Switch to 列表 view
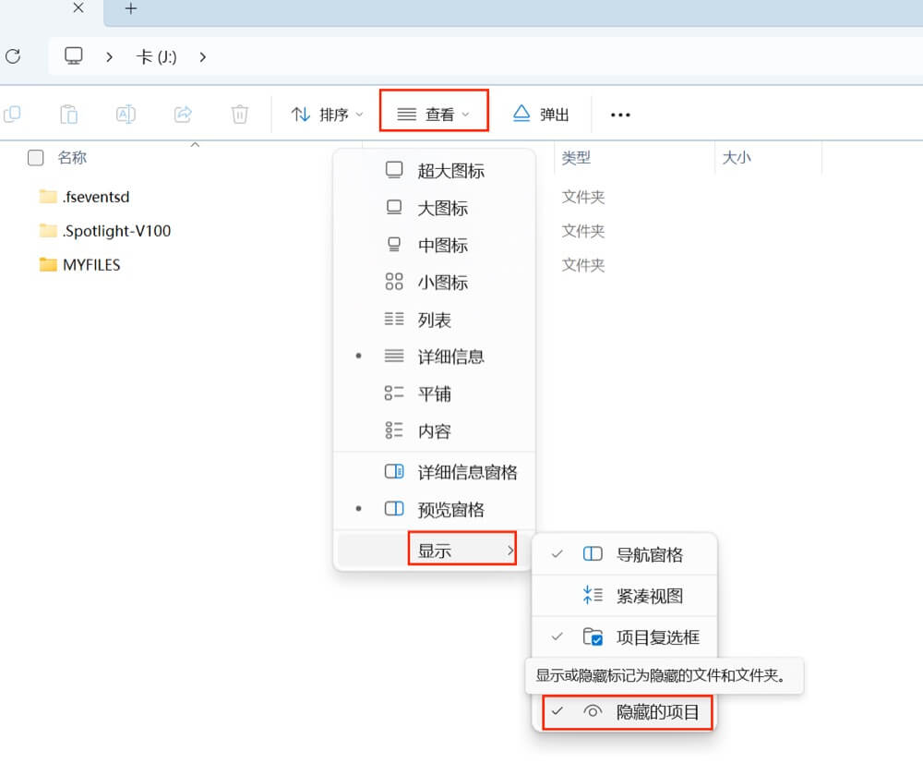The height and width of the screenshot is (763, 923). (434, 320)
